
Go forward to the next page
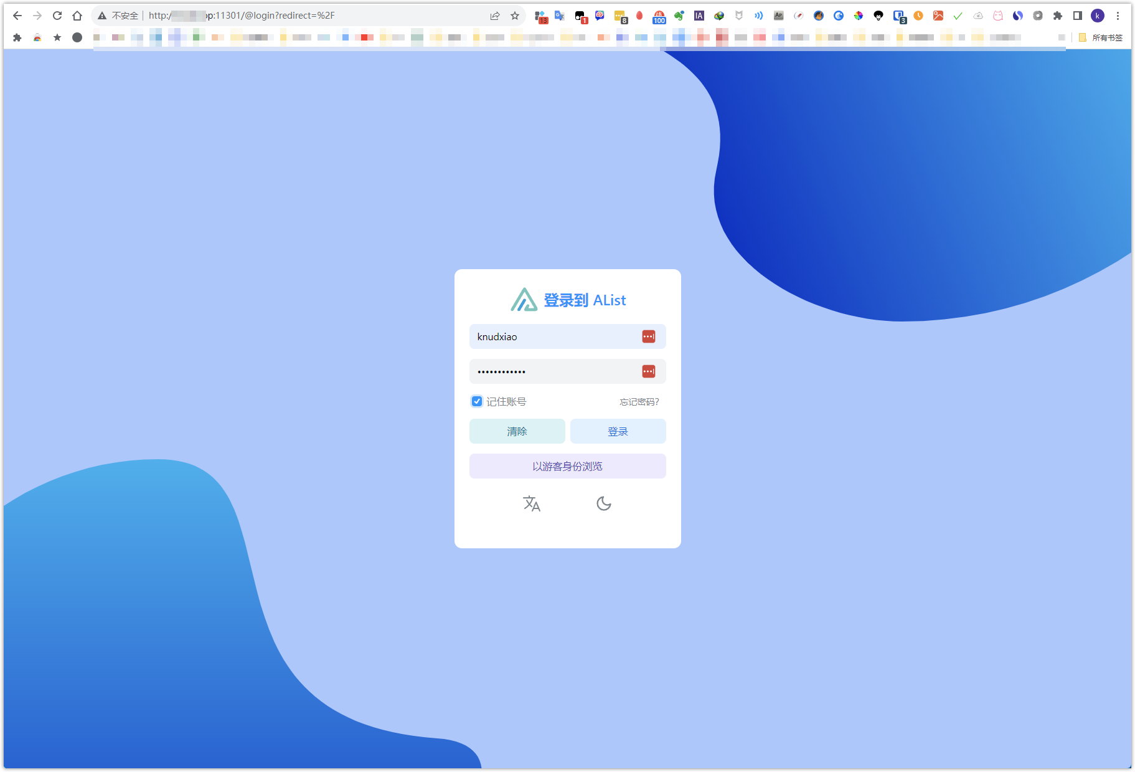37,16
